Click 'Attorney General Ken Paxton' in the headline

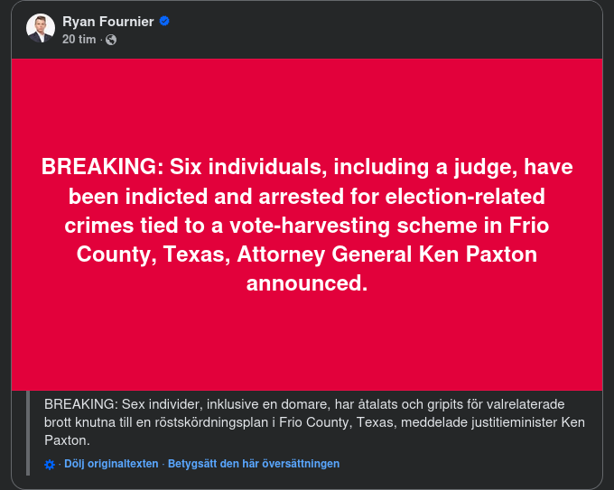point(387,254)
